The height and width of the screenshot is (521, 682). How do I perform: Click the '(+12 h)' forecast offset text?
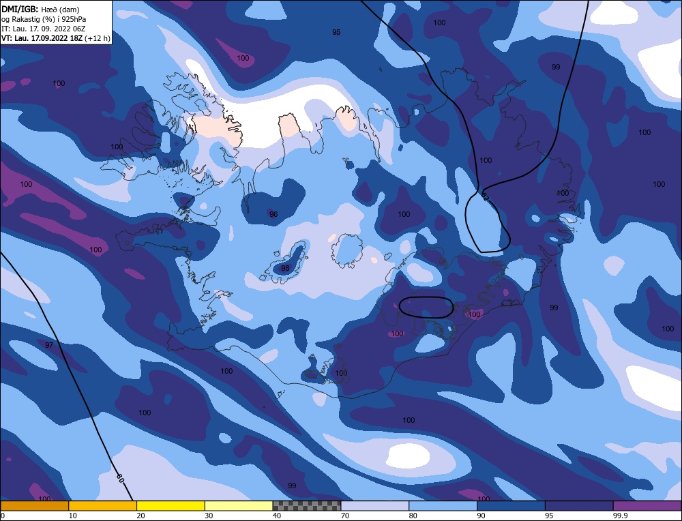click(x=98, y=38)
